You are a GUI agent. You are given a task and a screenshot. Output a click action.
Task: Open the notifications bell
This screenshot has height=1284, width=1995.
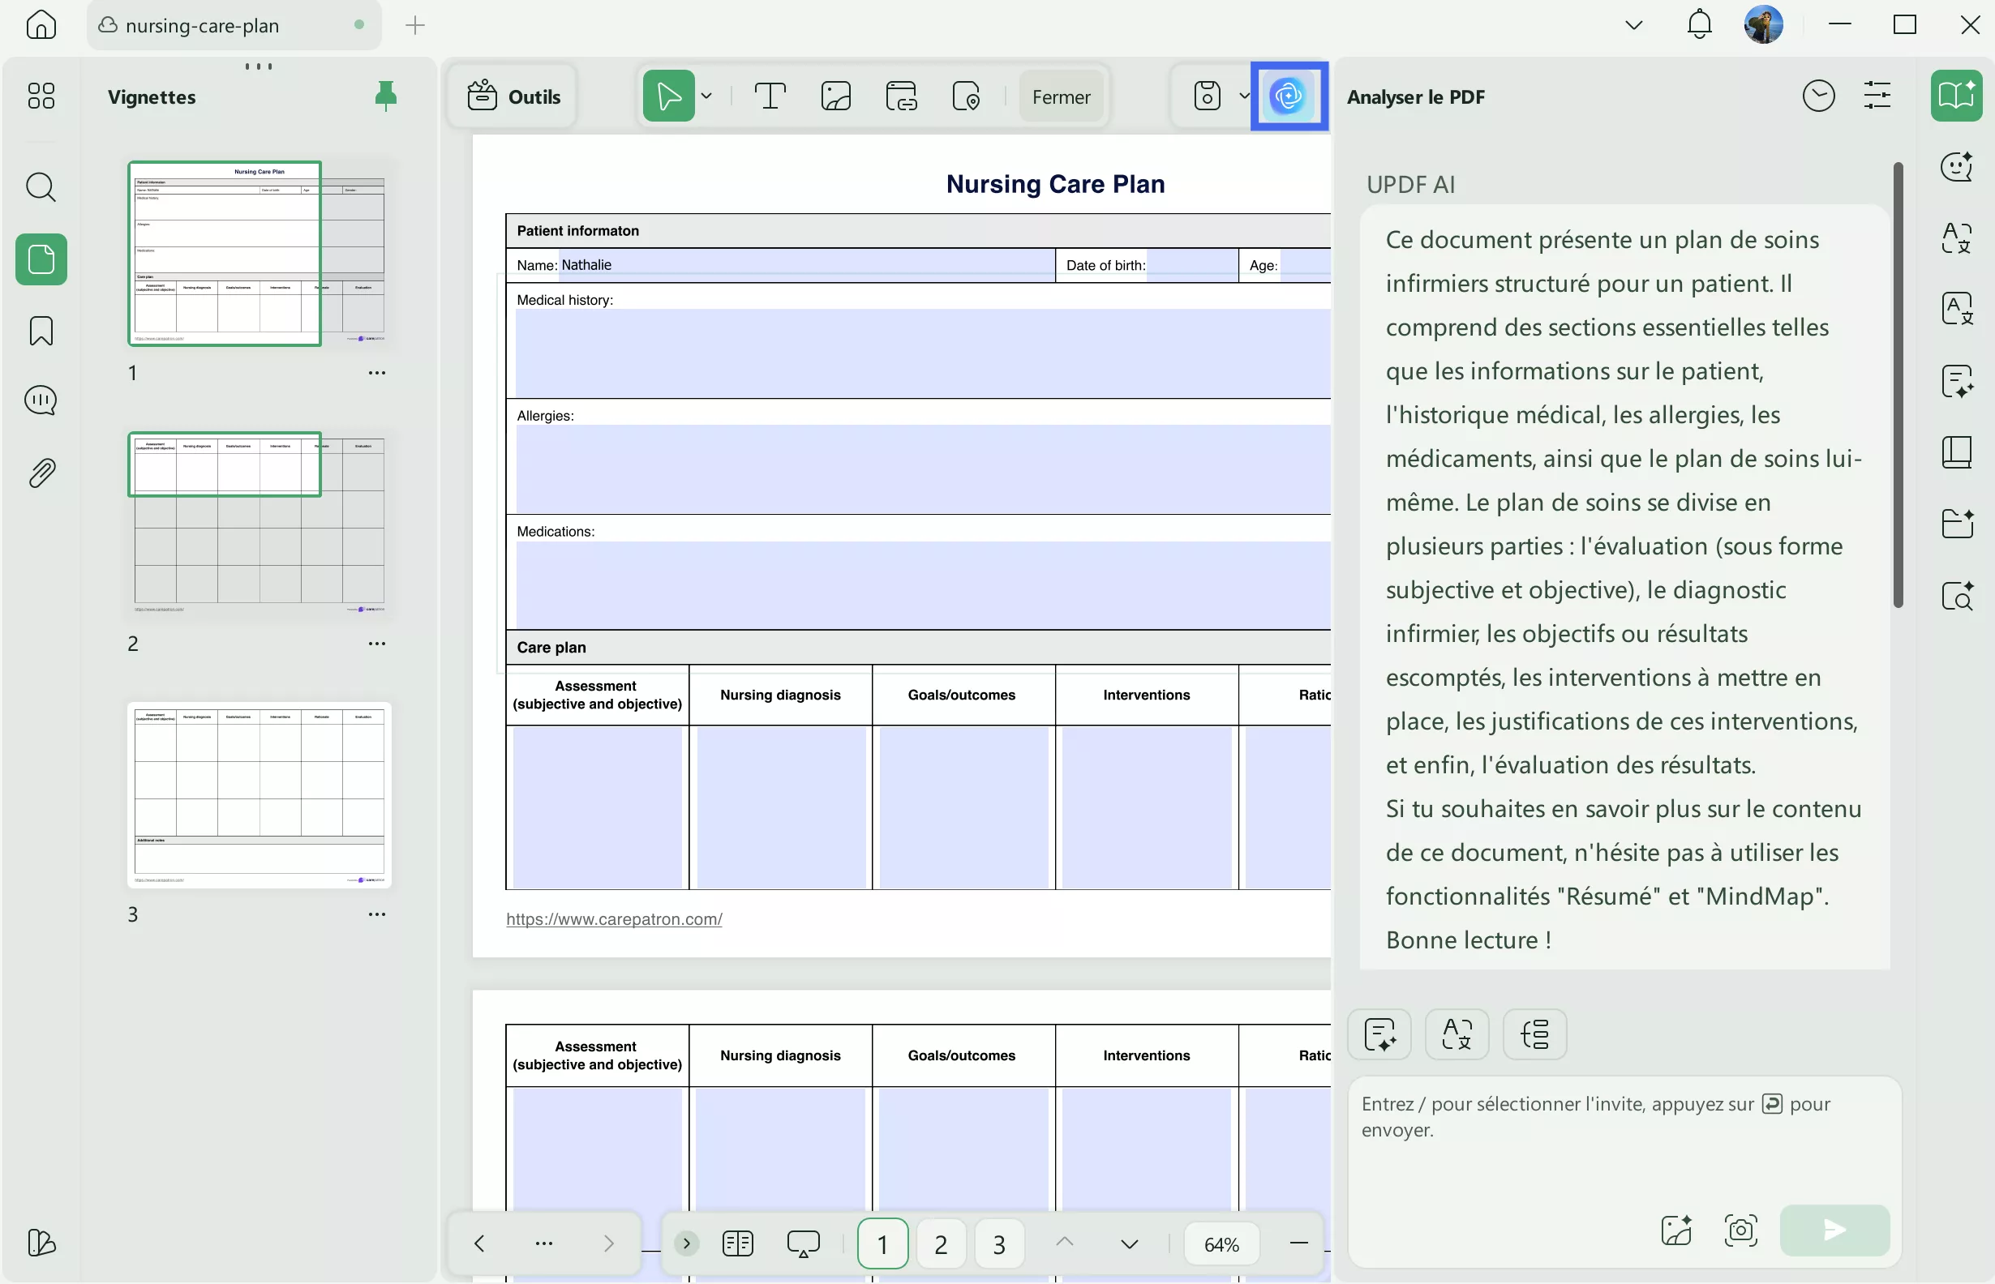pyautogui.click(x=1699, y=25)
